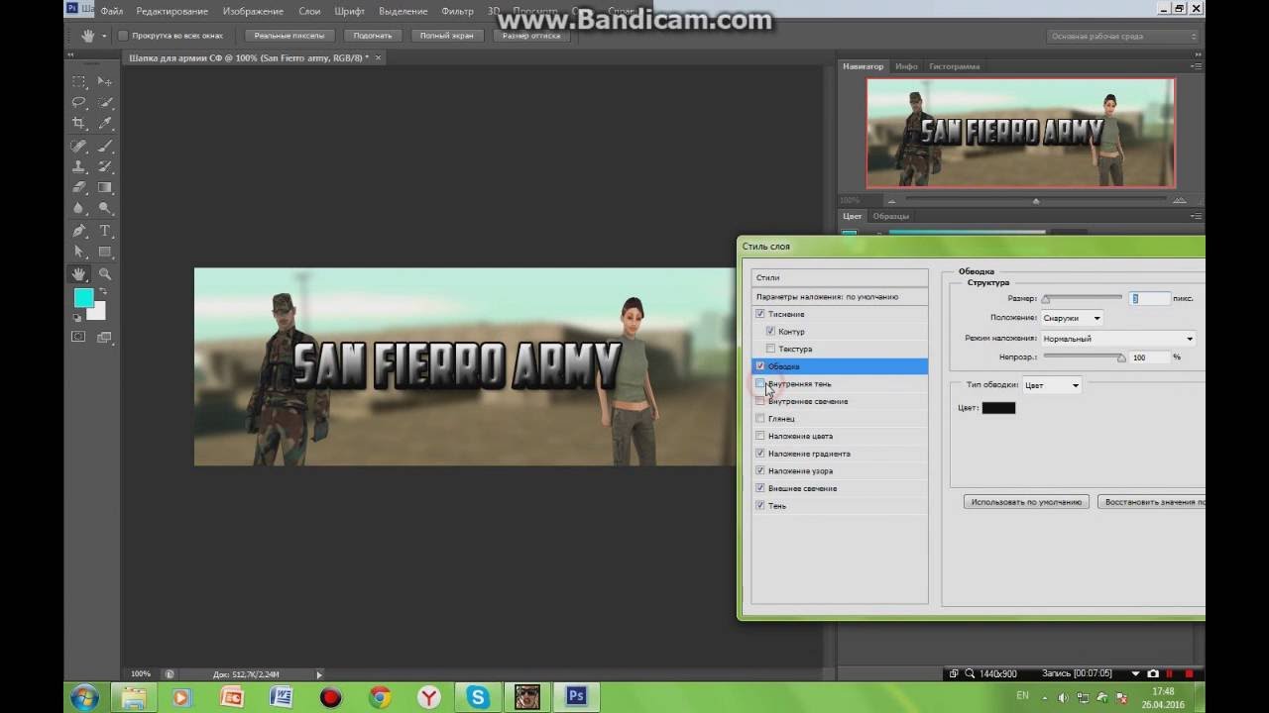Change the screen mode icon
The width and height of the screenshot is (1269, 713).
[105, 337]
